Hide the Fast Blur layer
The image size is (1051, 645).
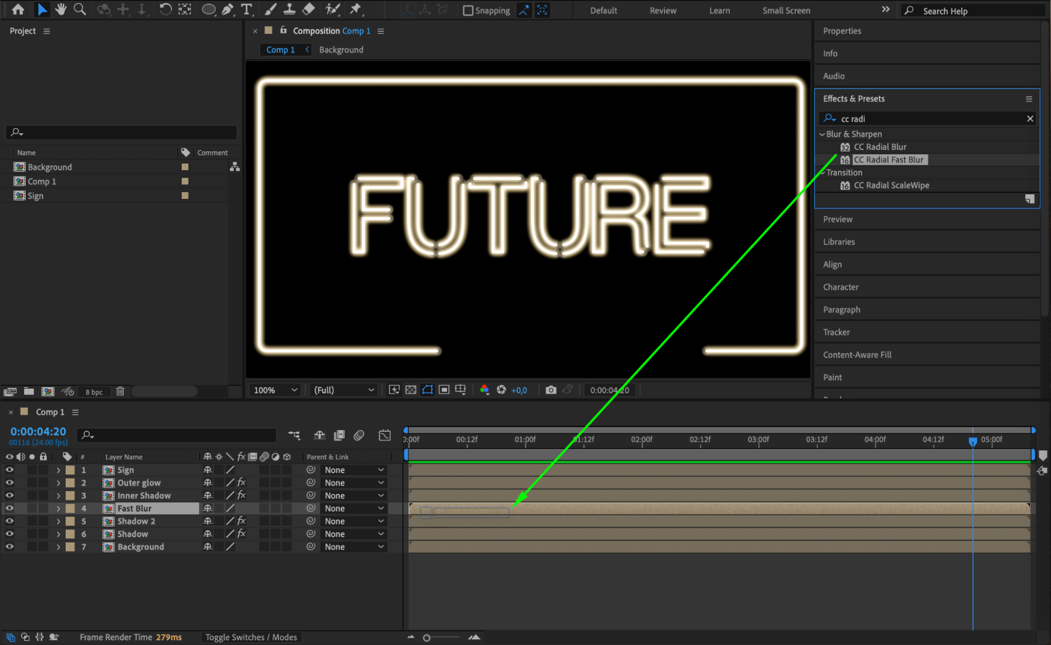(x=9, y=508)
